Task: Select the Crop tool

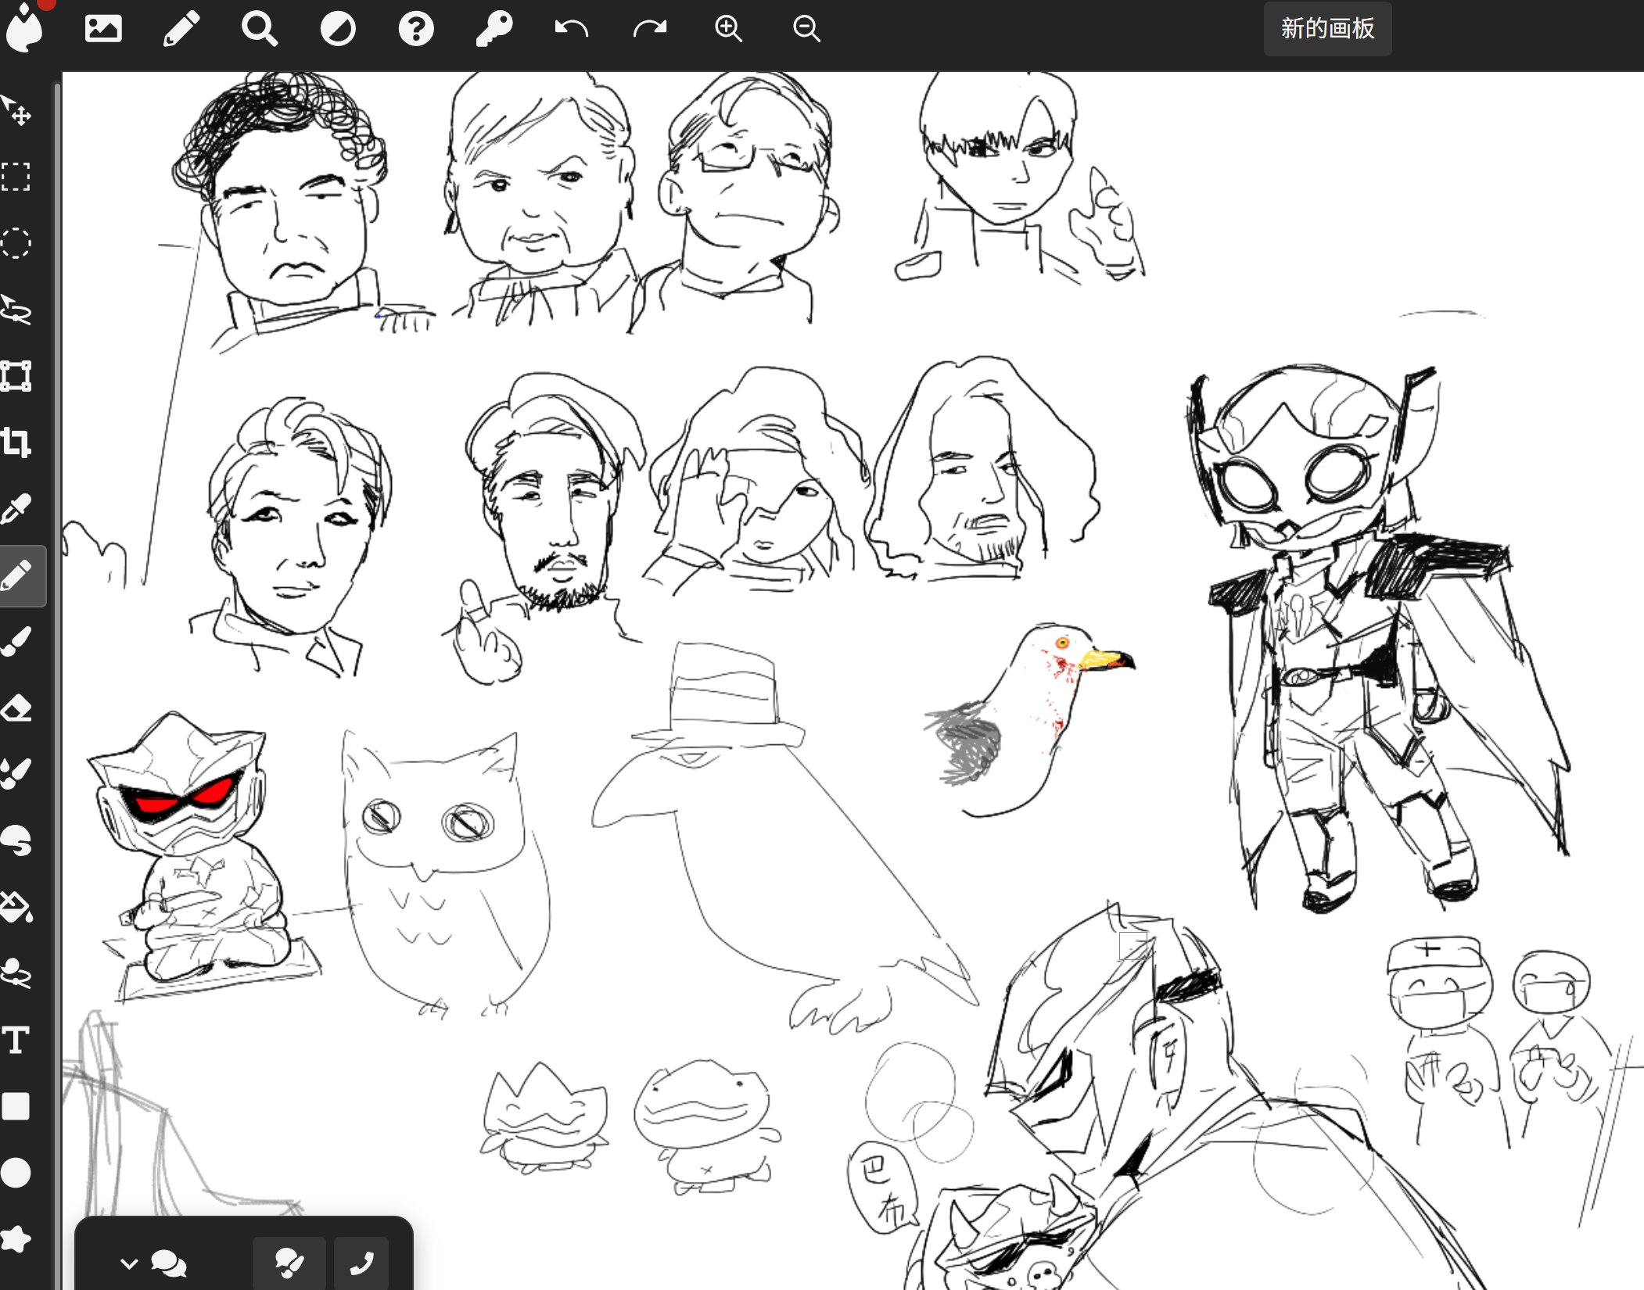Action: [x=16, y=443]
